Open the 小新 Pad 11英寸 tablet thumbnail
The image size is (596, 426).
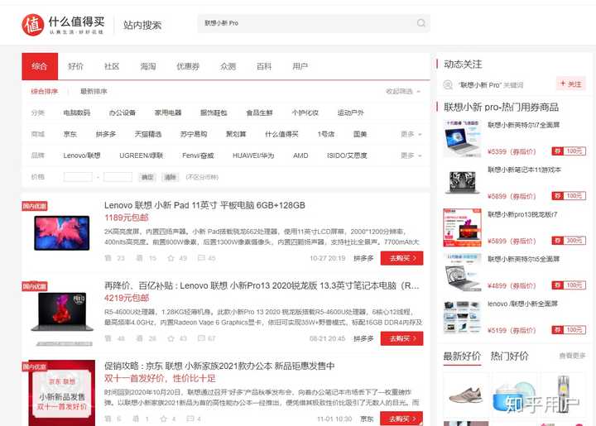pos(61,232)
